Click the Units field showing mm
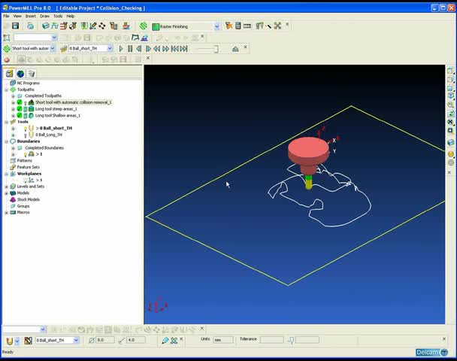This screenshot has width=457, height=361. (x=223, y=340)
